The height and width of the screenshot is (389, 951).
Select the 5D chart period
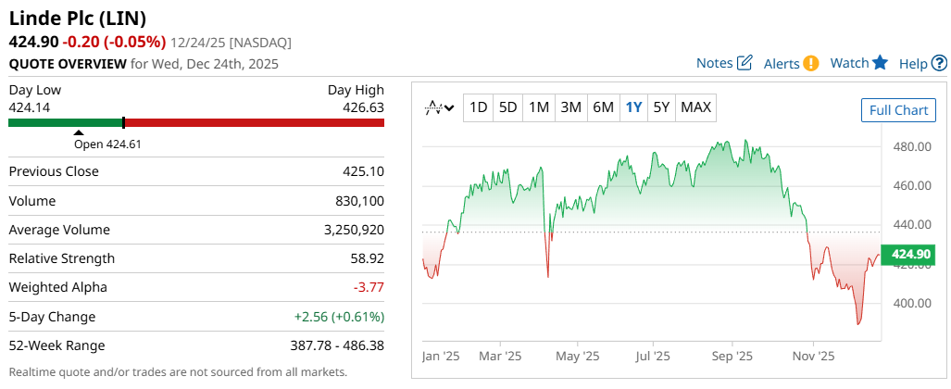[x=507, y=107]
